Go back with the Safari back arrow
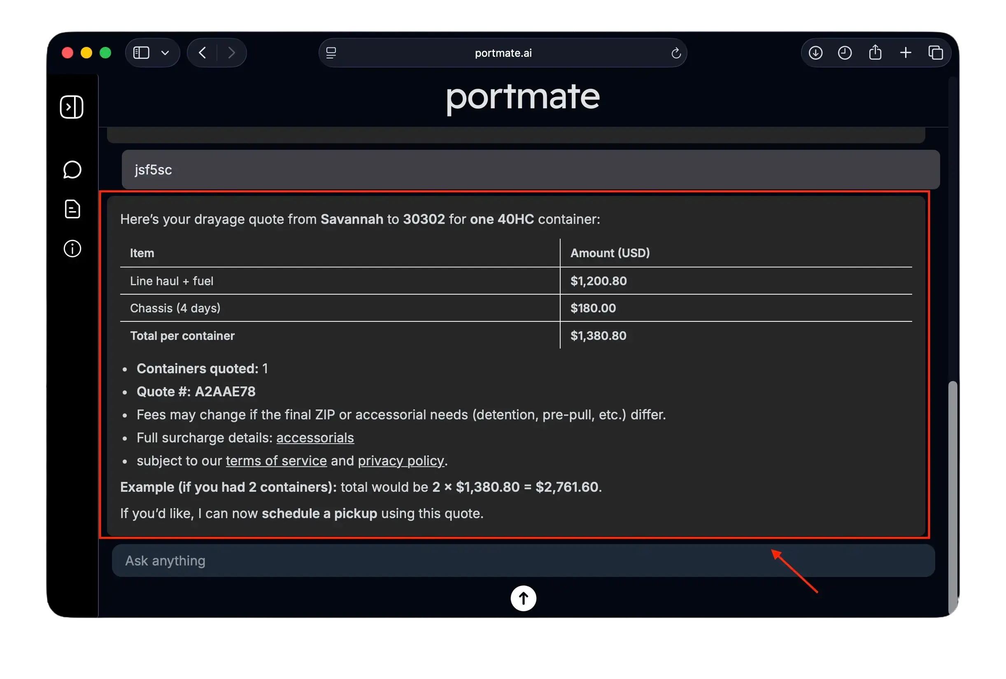 [x=202, y=53]
